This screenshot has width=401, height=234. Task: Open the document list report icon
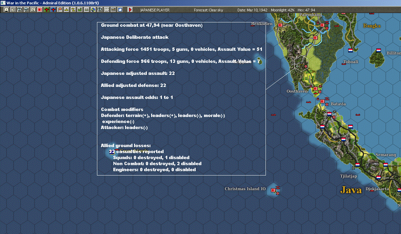click(x=13, y=10)
